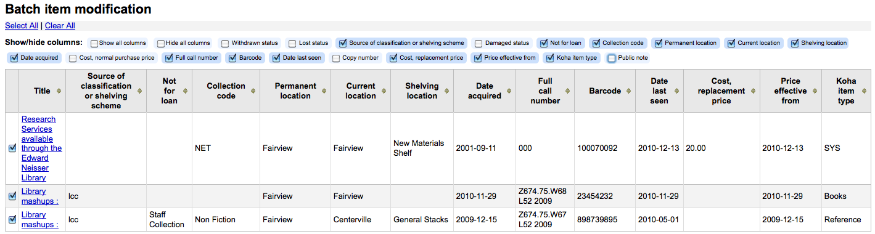Sort table by Title column arrows
The width and height of the screenshot is (875, 234).
pyautogui.click(x=59, y=91)
